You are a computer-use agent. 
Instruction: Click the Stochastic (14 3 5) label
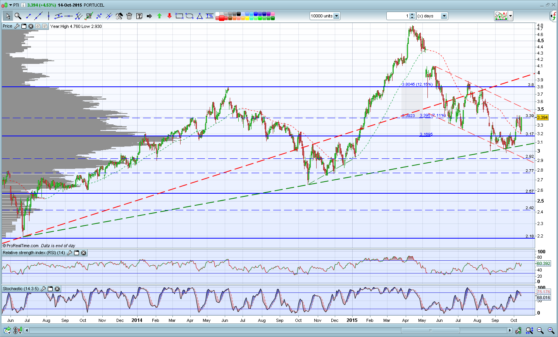21,289
